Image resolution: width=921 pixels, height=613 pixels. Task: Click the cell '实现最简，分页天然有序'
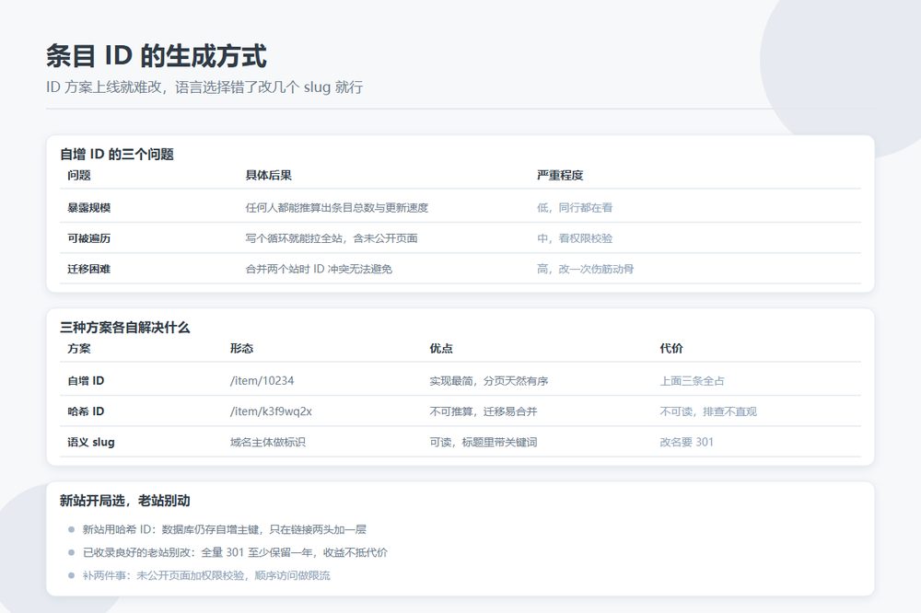pos(489,380)
